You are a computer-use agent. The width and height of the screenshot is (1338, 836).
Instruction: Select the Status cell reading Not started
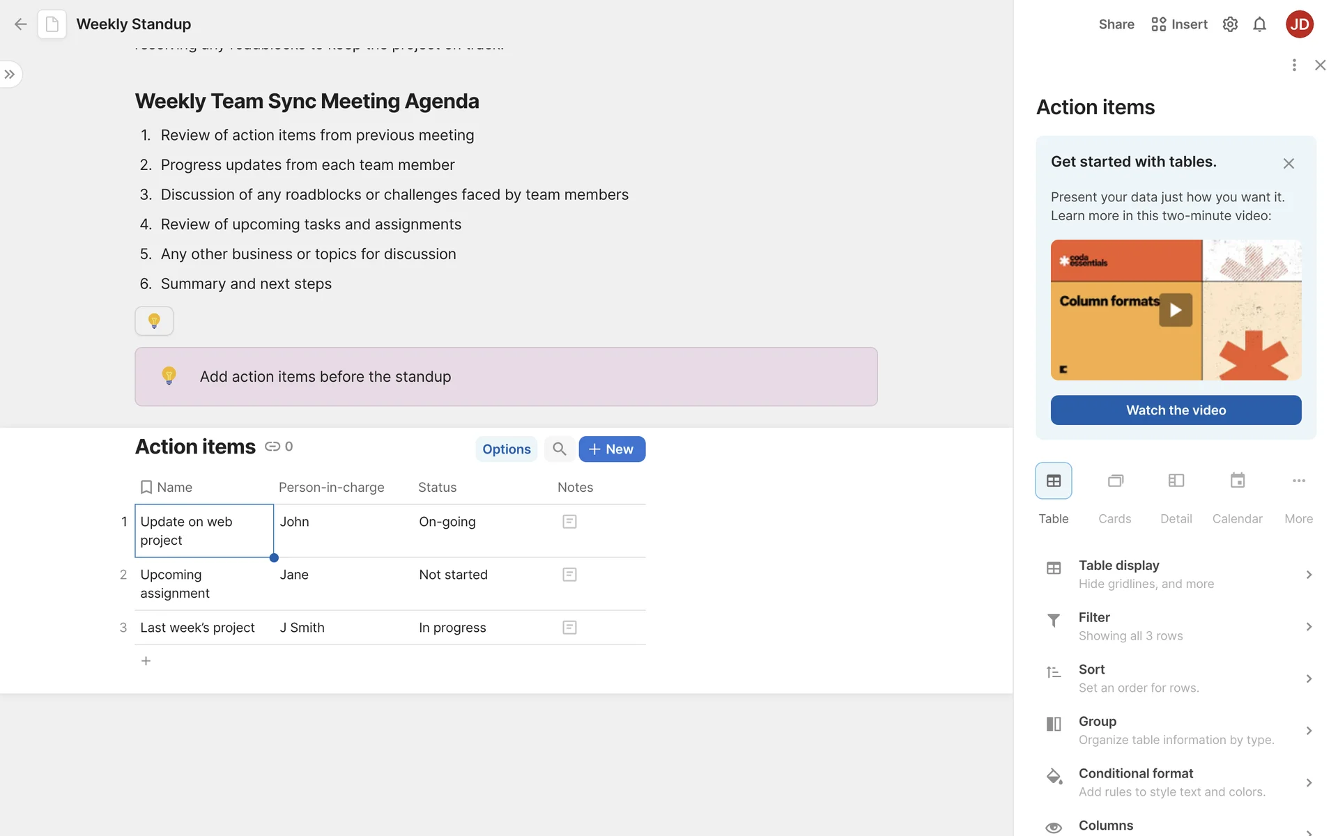pos(453,575)
